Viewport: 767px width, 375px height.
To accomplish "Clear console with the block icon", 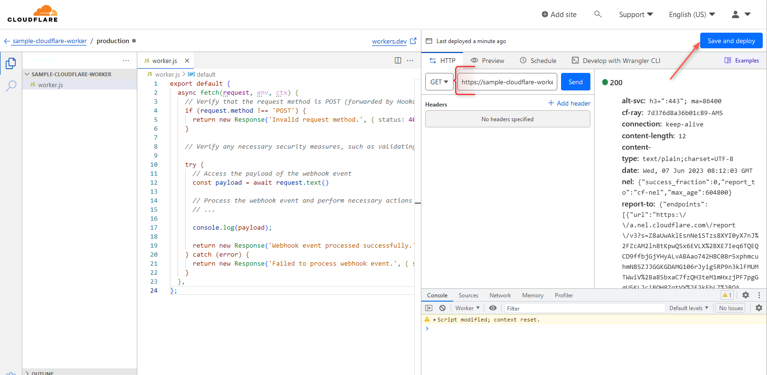I will pos(442,308).
